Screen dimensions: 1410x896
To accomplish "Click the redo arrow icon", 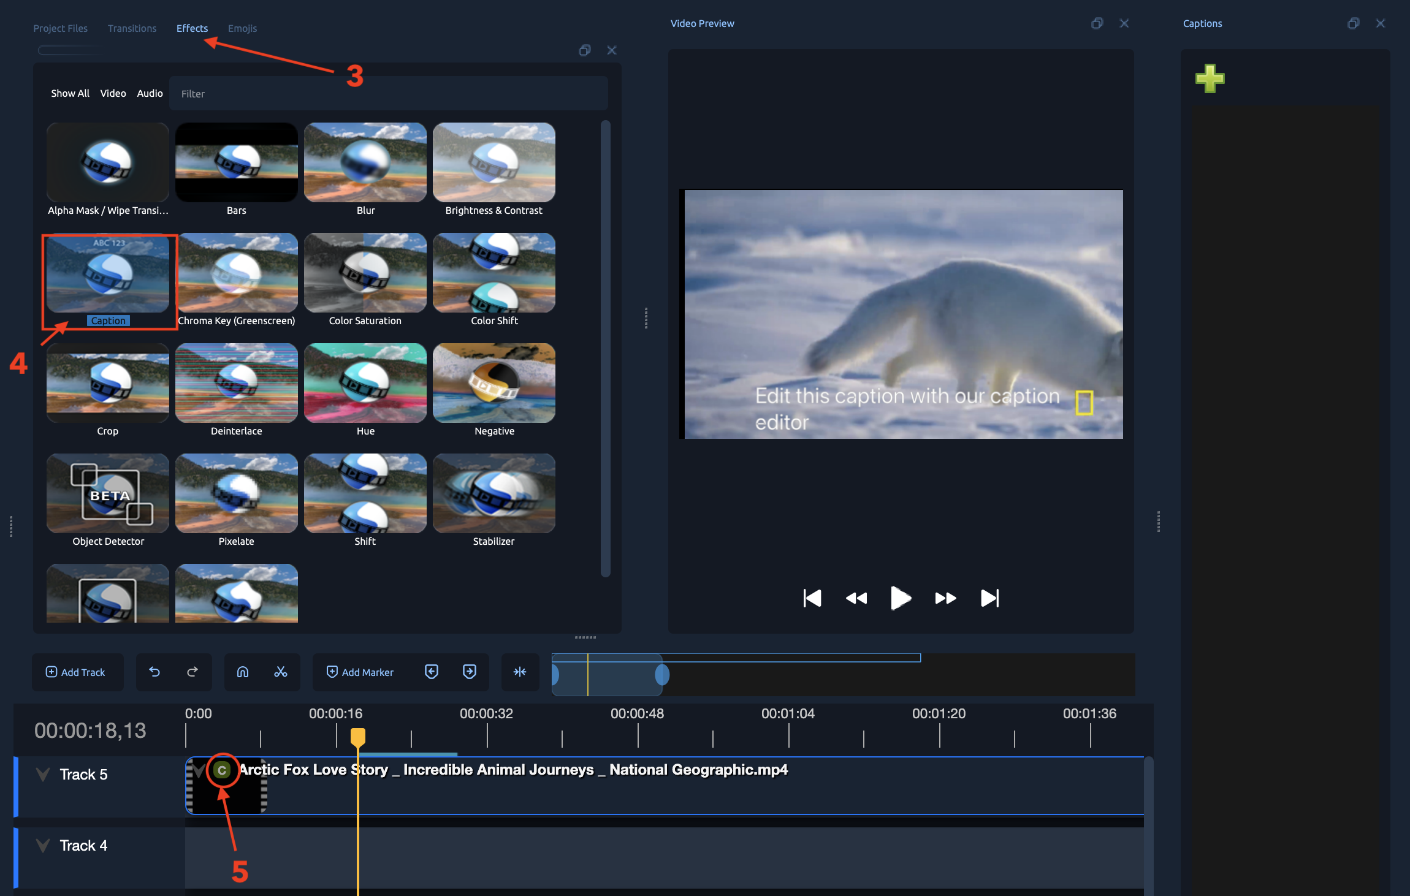I will (x=192, y=672).
